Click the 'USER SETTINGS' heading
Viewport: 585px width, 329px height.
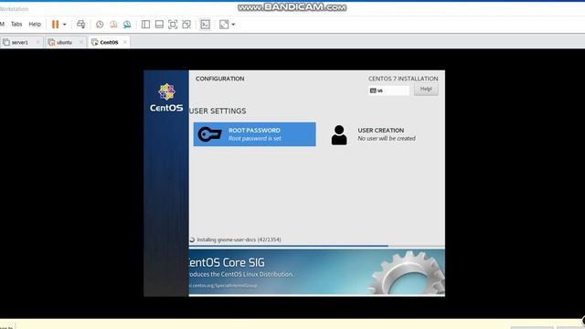(218, 111)
